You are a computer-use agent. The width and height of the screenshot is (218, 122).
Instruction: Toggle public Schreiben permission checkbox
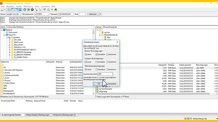(96, 69)
